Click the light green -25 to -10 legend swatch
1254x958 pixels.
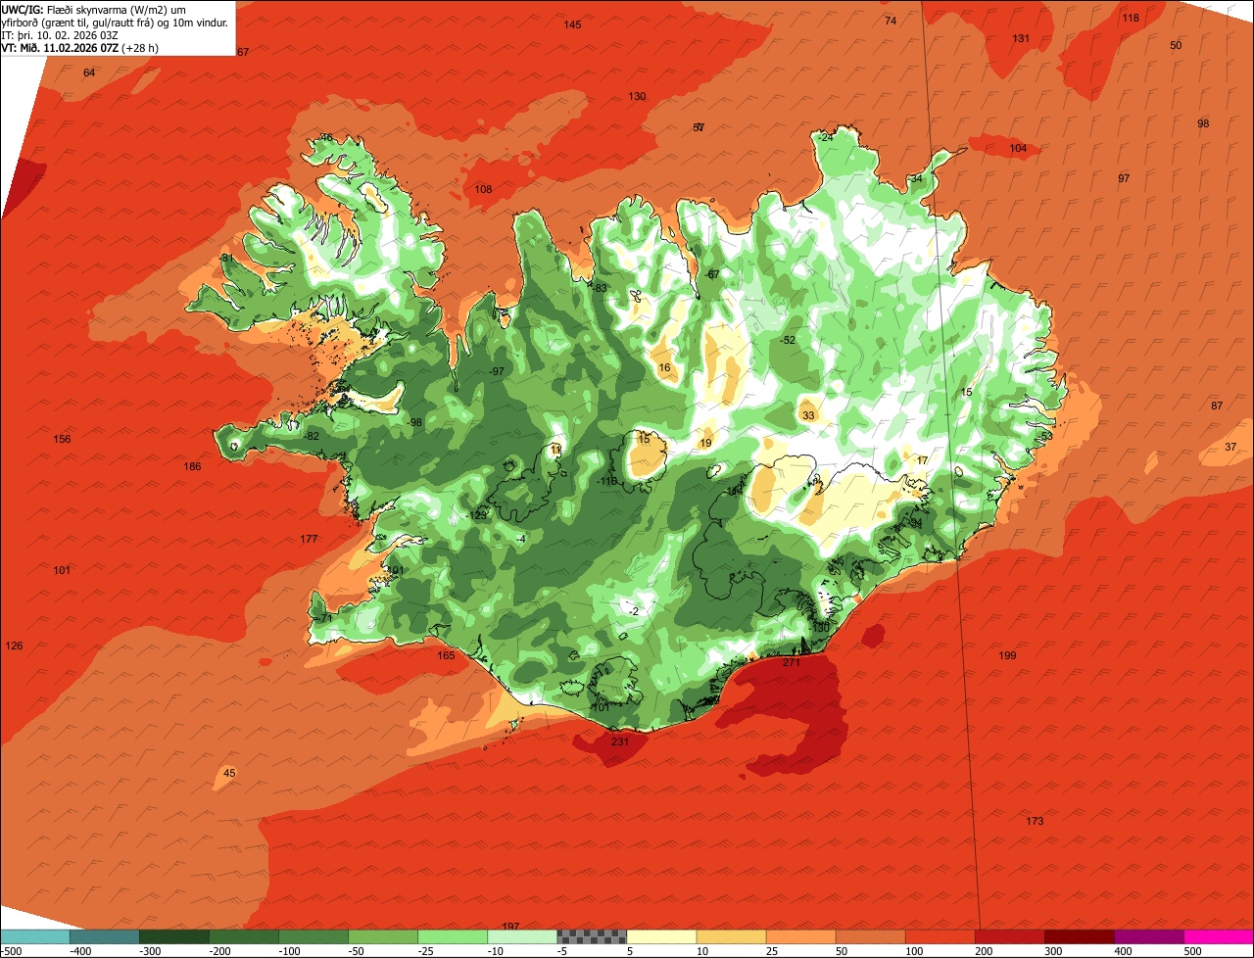[x=453, y=937]
